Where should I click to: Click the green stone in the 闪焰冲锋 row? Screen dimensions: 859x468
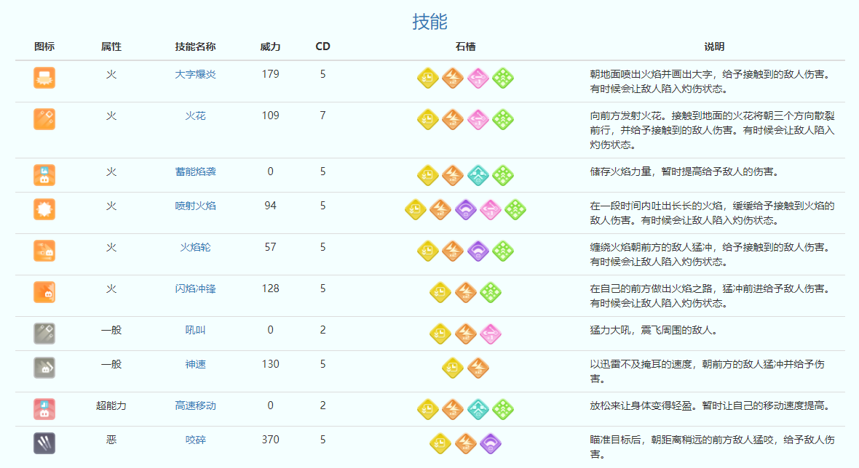[x=491, y=292]
